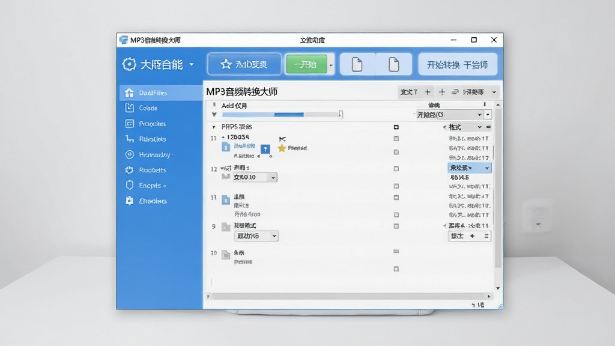
Task: Collapse the triangle below Add label
Action: 214,115
